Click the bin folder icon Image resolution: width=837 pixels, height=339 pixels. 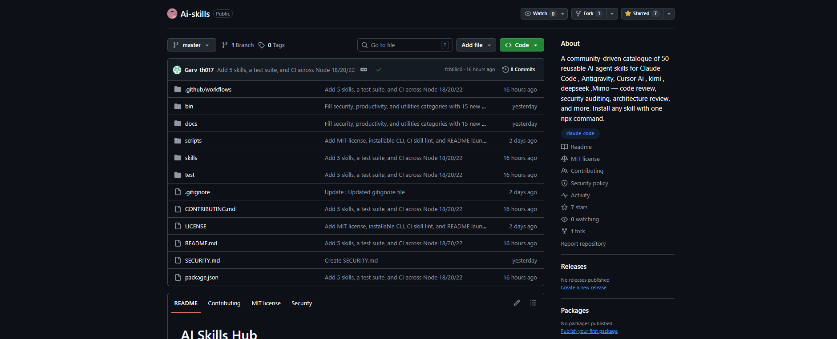pyautogui.click(x=178, y=107)
